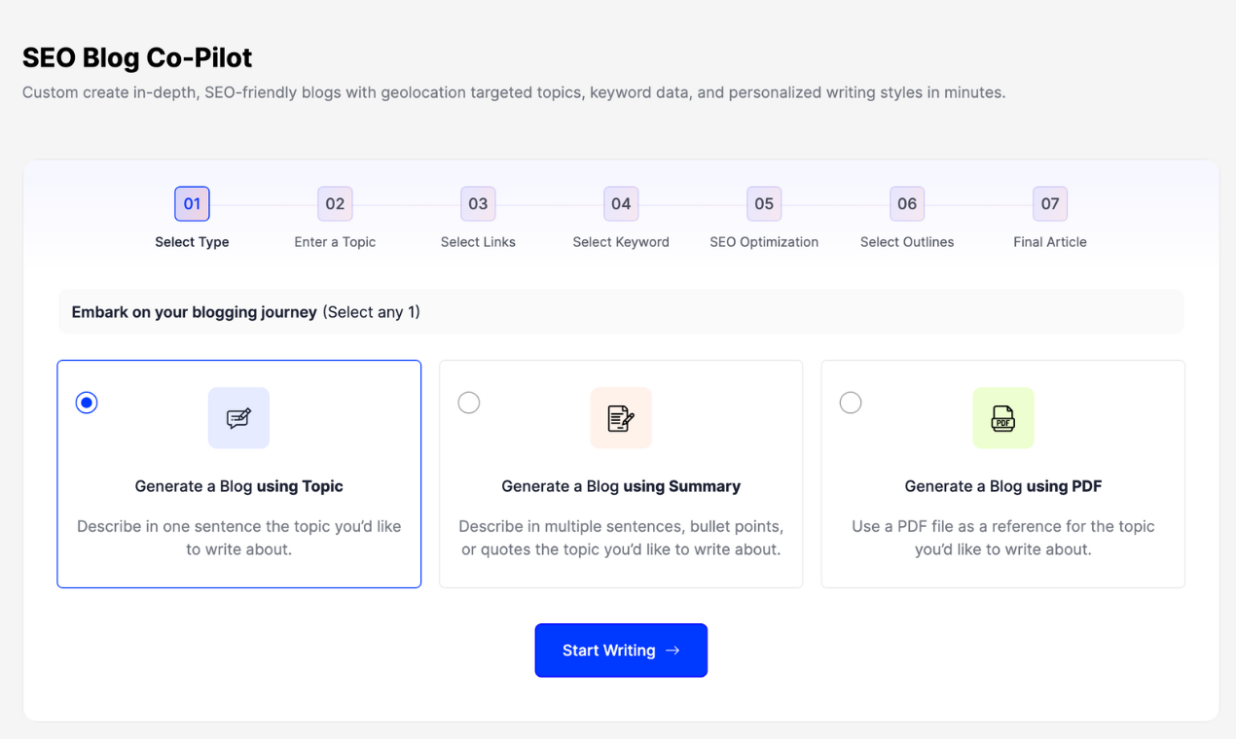Viewport: 1236px width, 739px height.
Task: Select step 07 number badge
Action: (x=1050, y=204)
